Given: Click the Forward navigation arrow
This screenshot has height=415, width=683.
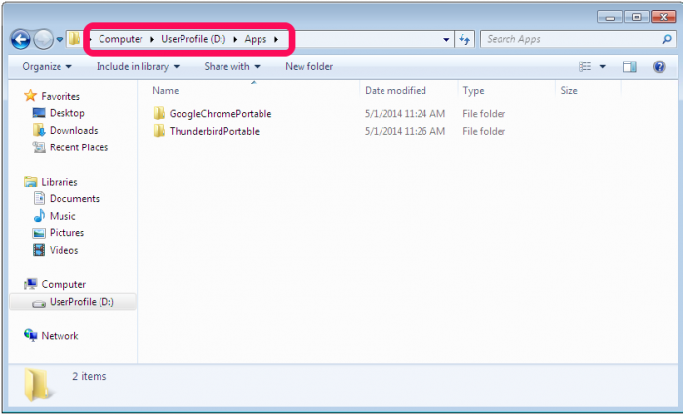Looking at the screenshot, I should [x=43, y=40].
